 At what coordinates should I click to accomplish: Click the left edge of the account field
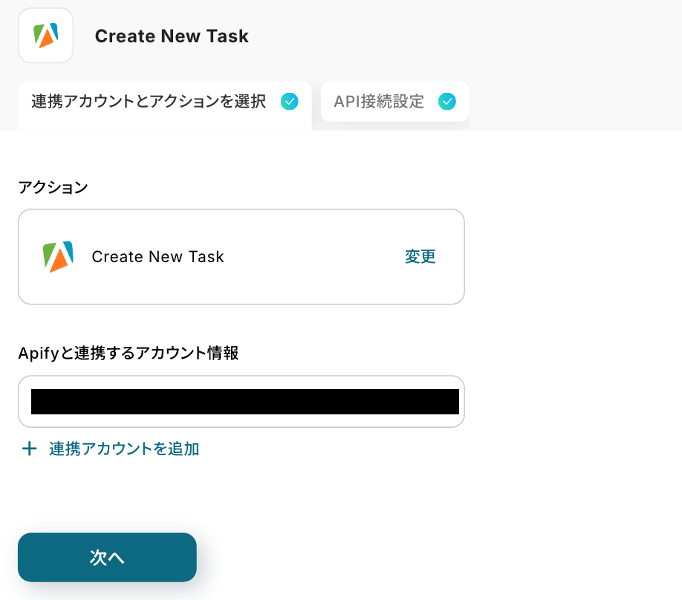coord(25,402)
